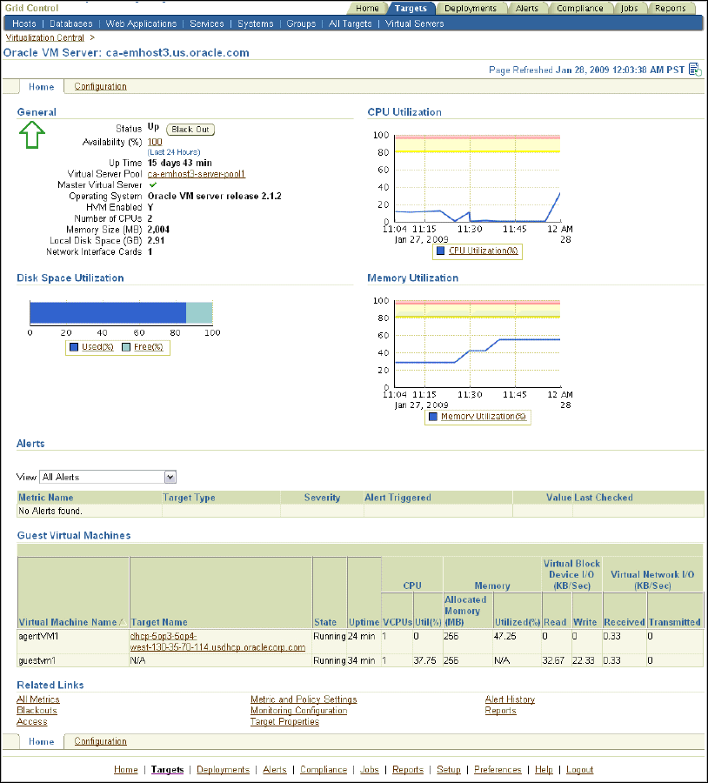Viewport: 708px width, 783px height.
Task: Click the Master Virtual Server checkmark icon
Action: [153, 184]
